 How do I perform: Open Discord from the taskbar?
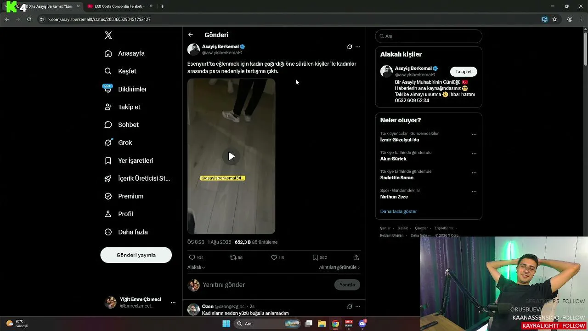click(x=362, y=324)
